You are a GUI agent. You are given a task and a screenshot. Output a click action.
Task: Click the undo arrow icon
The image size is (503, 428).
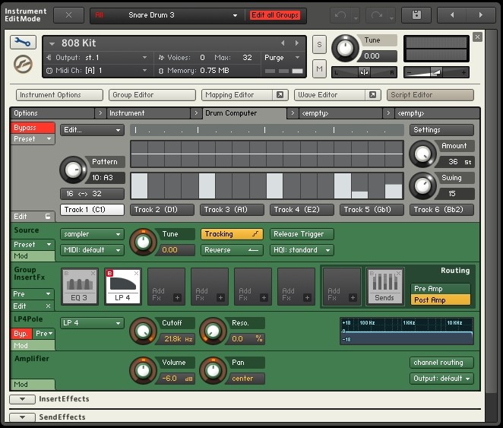(340, 15)
